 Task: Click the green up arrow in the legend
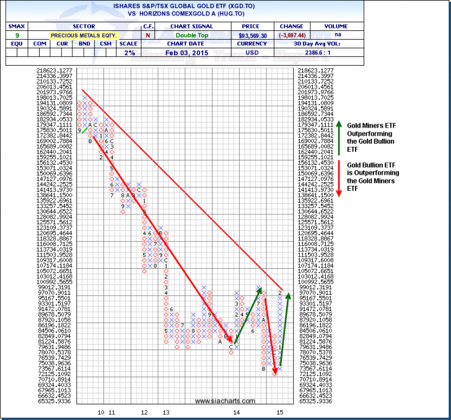pyautogui.click(x=339, y=138)
